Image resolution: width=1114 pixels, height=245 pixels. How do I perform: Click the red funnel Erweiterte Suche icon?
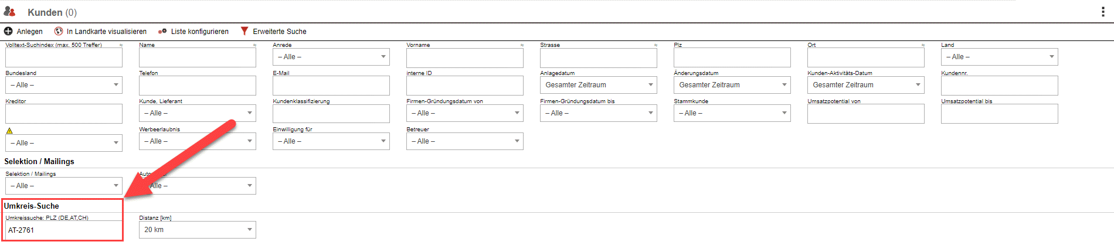pos(244,31)
